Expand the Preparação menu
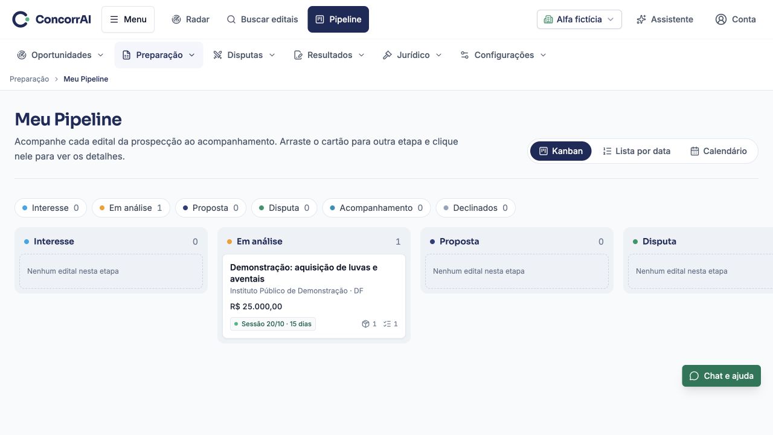The width and height of the screenshot is (773, 435). 159,55
